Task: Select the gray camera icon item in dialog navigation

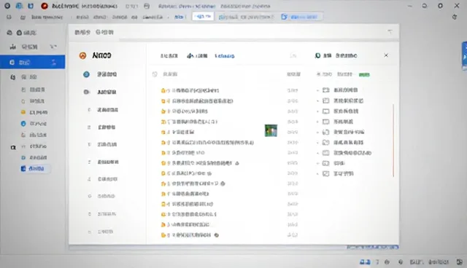Action: click(86, 92)
